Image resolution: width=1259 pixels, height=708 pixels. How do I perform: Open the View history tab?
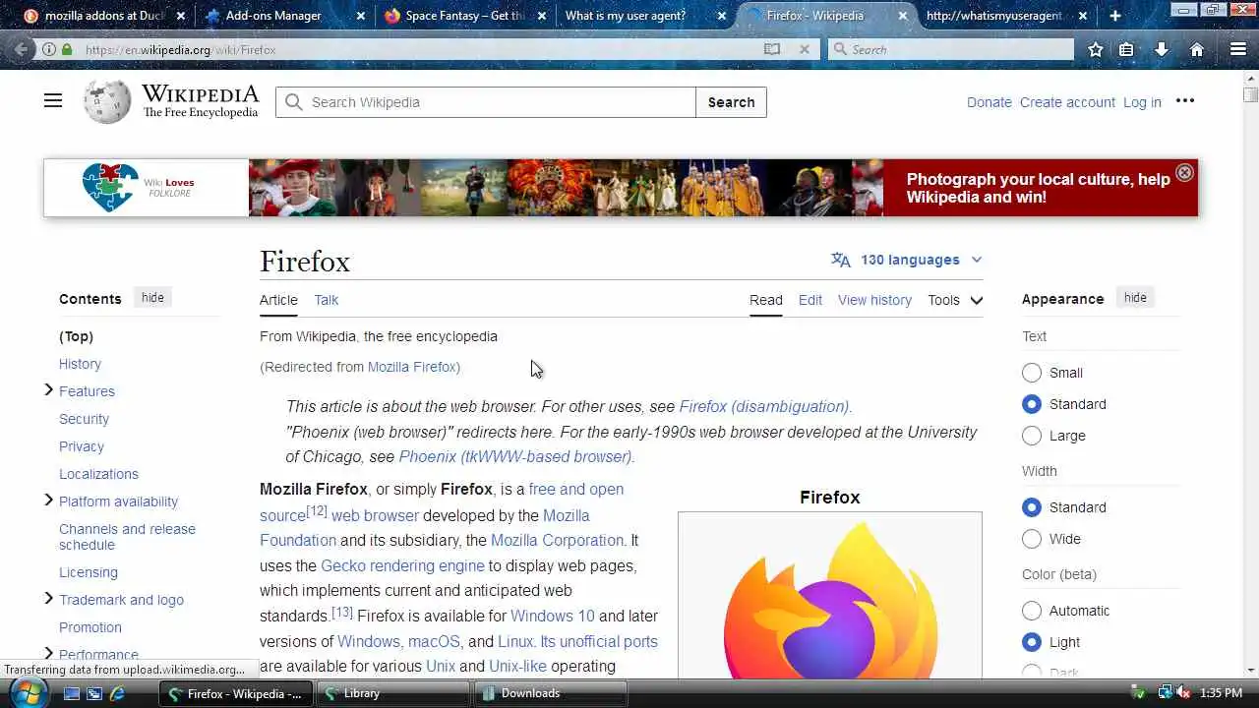click(x=874, y=300)
